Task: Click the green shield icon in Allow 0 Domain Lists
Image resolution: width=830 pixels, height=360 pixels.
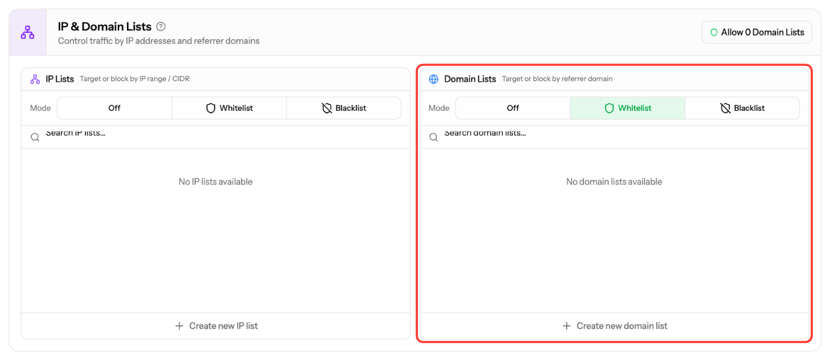Action: pos(714,32)
